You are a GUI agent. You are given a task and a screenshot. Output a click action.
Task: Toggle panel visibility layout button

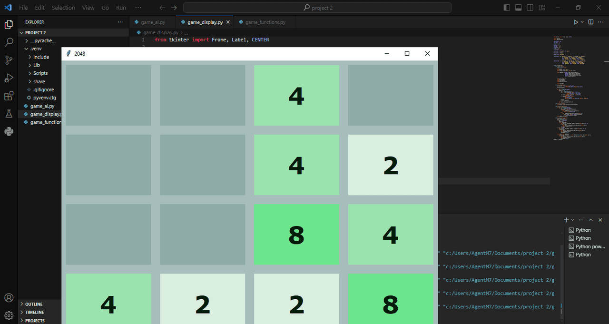click(519, 8)
